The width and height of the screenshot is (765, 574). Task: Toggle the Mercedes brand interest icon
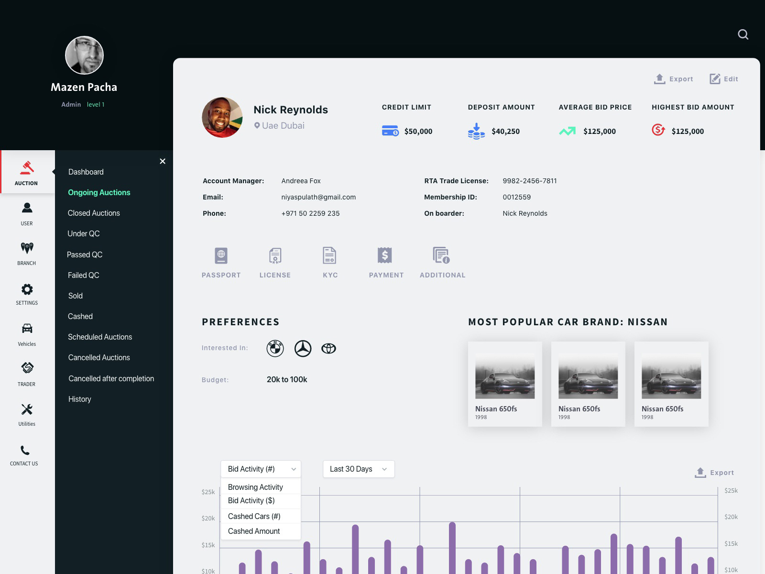pos(302,348)
